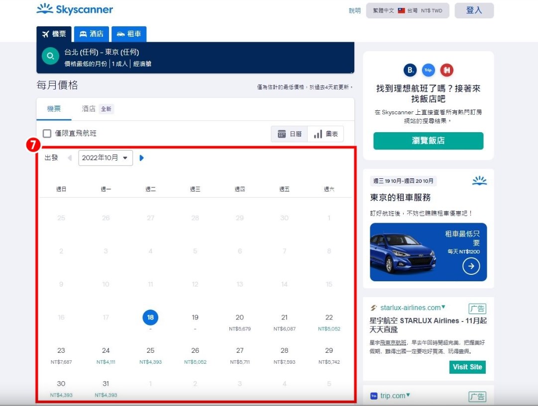Switch to 圖表 chart view

(x=325, y=134)
